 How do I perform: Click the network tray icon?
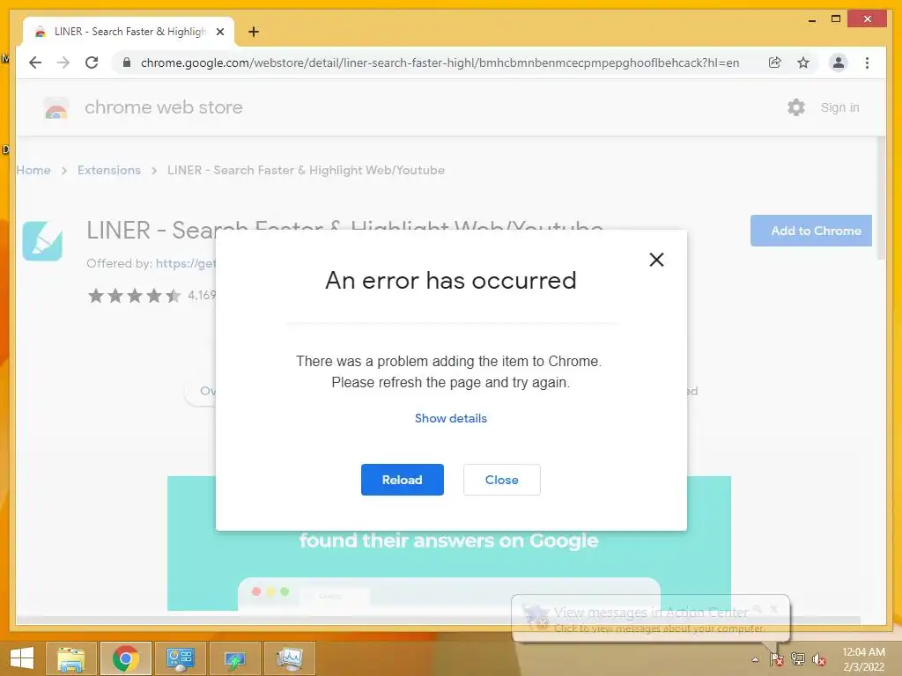click(798, 659)
